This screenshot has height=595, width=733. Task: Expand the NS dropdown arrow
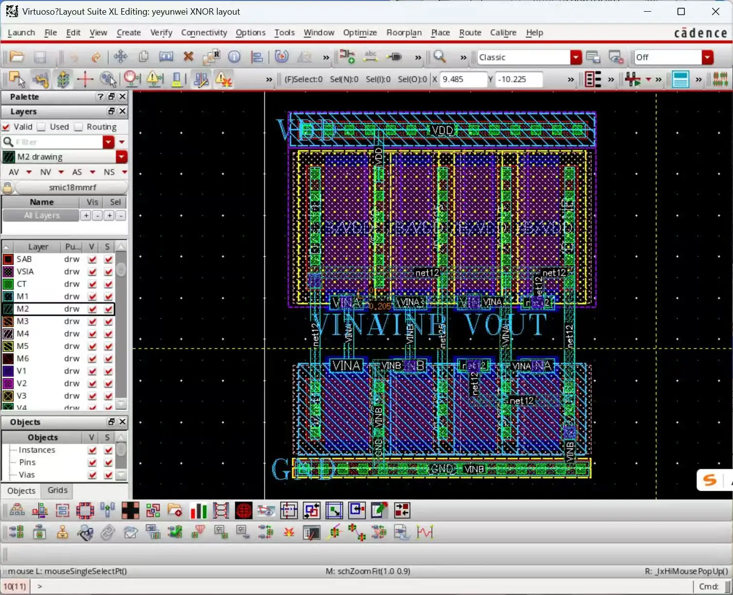tap(124, 172)
